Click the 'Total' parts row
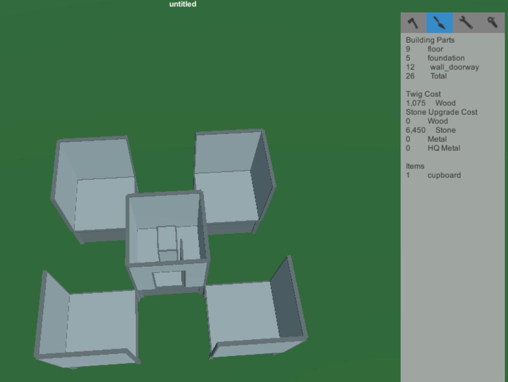Image resolution: width=508 pixels, height=382 pixels. (x=426, y=76)
